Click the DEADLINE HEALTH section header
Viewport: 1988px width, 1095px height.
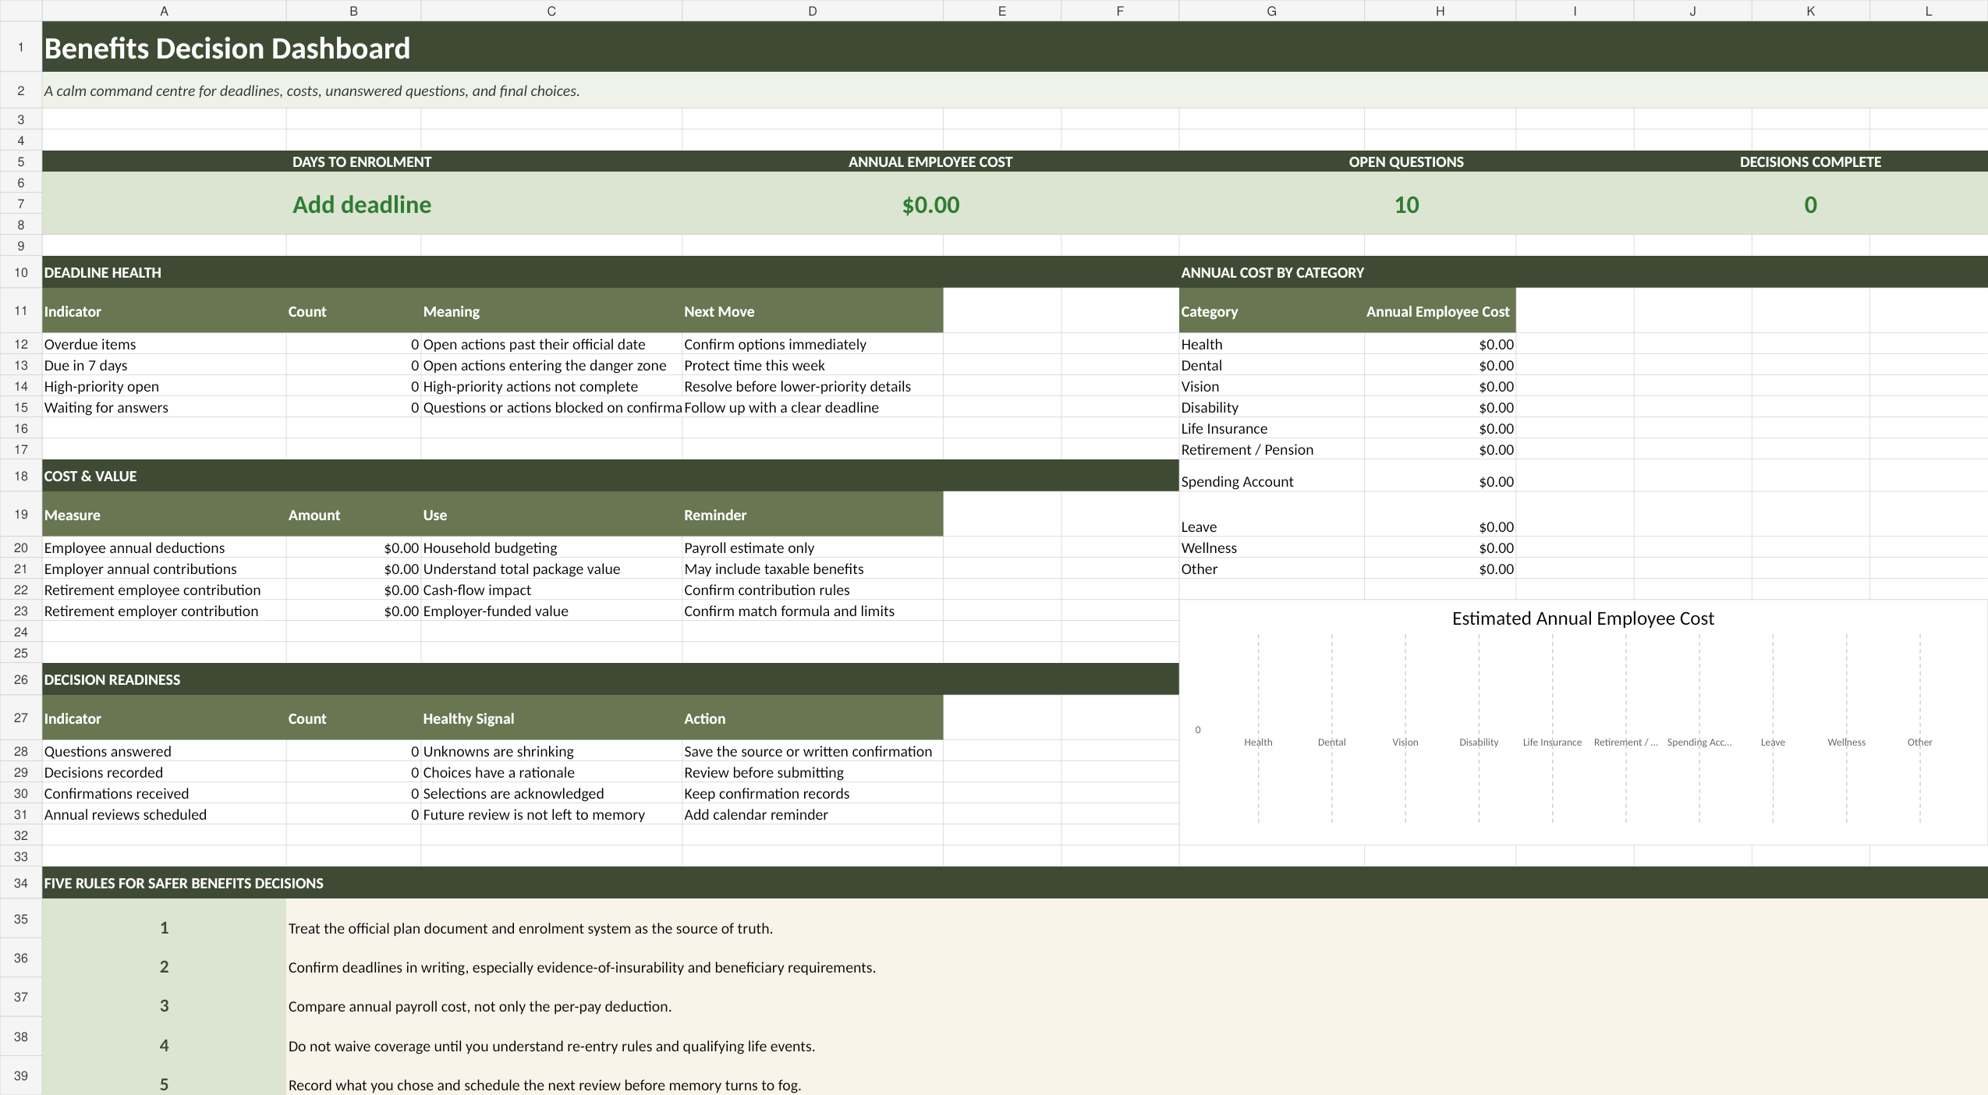pyautogui.click(x=610, y=273)
